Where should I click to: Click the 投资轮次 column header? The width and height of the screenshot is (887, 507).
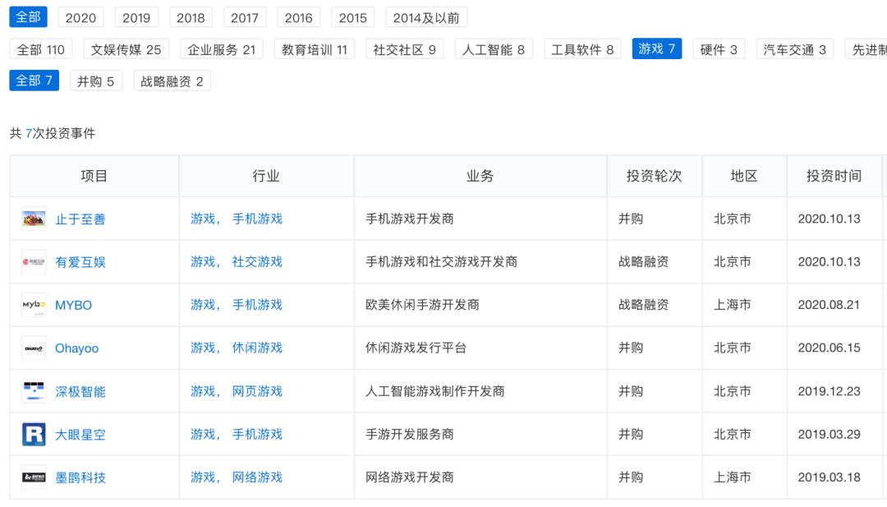[x=654, y=176]
